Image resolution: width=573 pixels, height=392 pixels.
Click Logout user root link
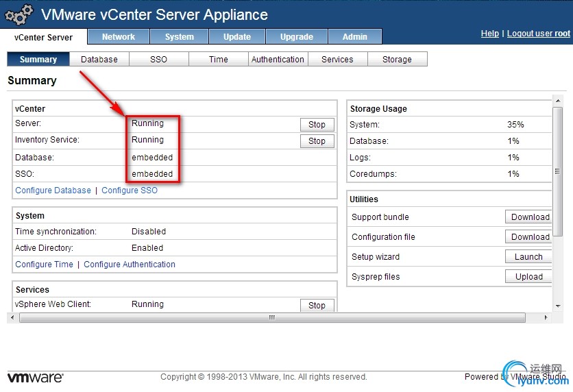[x=538, y=34]
